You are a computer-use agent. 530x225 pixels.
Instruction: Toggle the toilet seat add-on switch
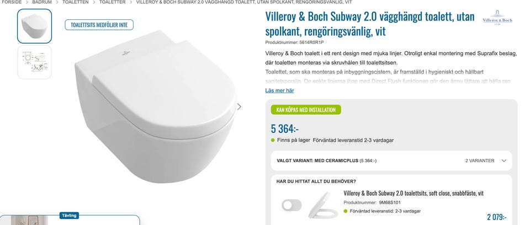[291, 205]
